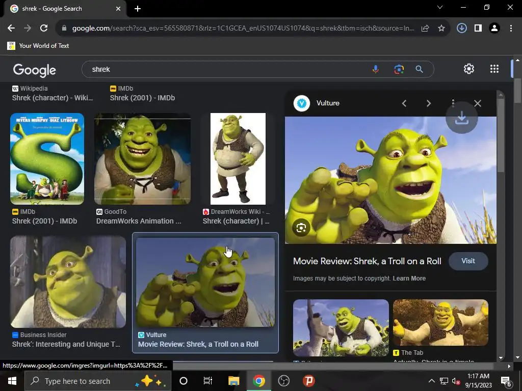Click the address bar URL
Screen dimensions: 522x391
(243, 29)
